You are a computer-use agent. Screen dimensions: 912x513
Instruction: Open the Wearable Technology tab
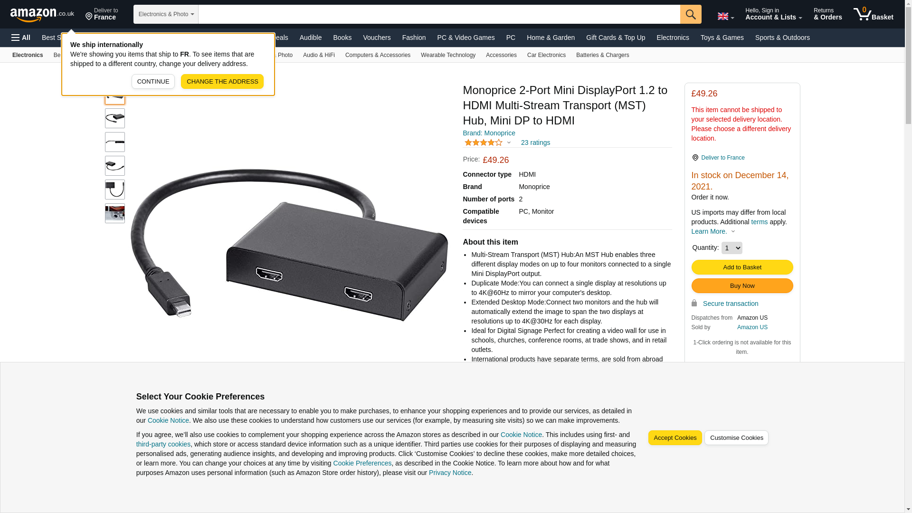[448, 55]
